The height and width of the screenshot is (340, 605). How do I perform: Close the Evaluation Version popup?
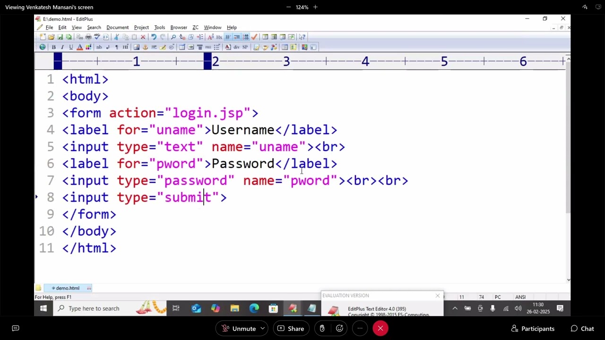coord(438,296)
